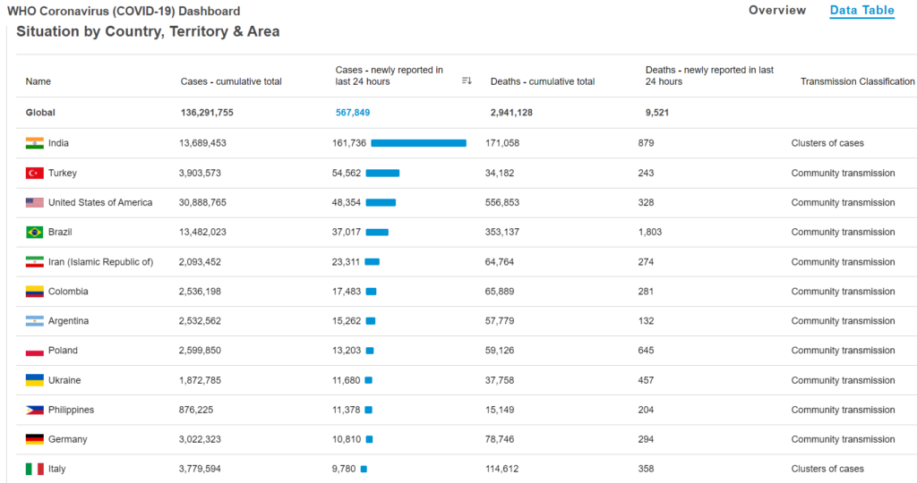Select the Colombia country name
Viewport: 917px width, 483px height.
pyautogui.click(x=68, y=292)
